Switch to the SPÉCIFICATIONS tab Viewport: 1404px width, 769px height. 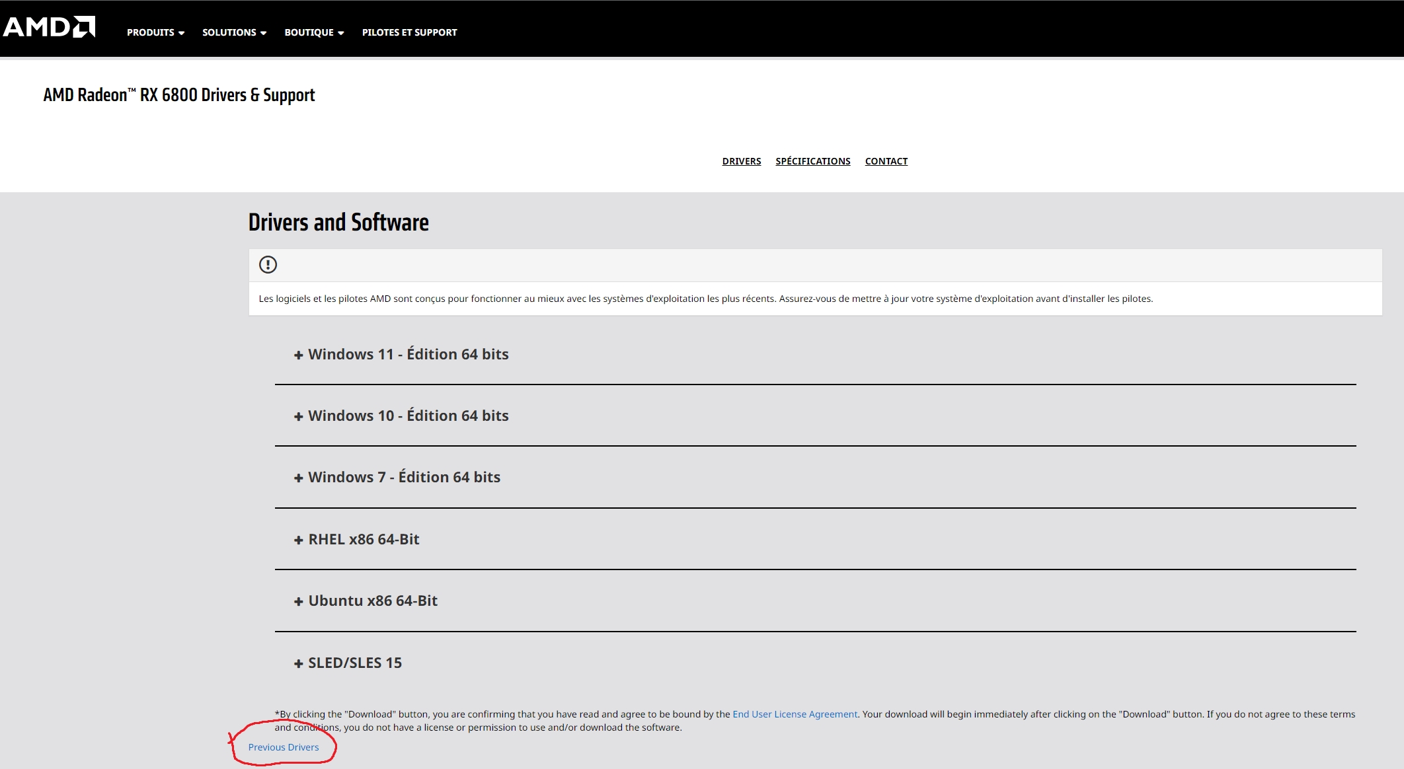[813, 161]
